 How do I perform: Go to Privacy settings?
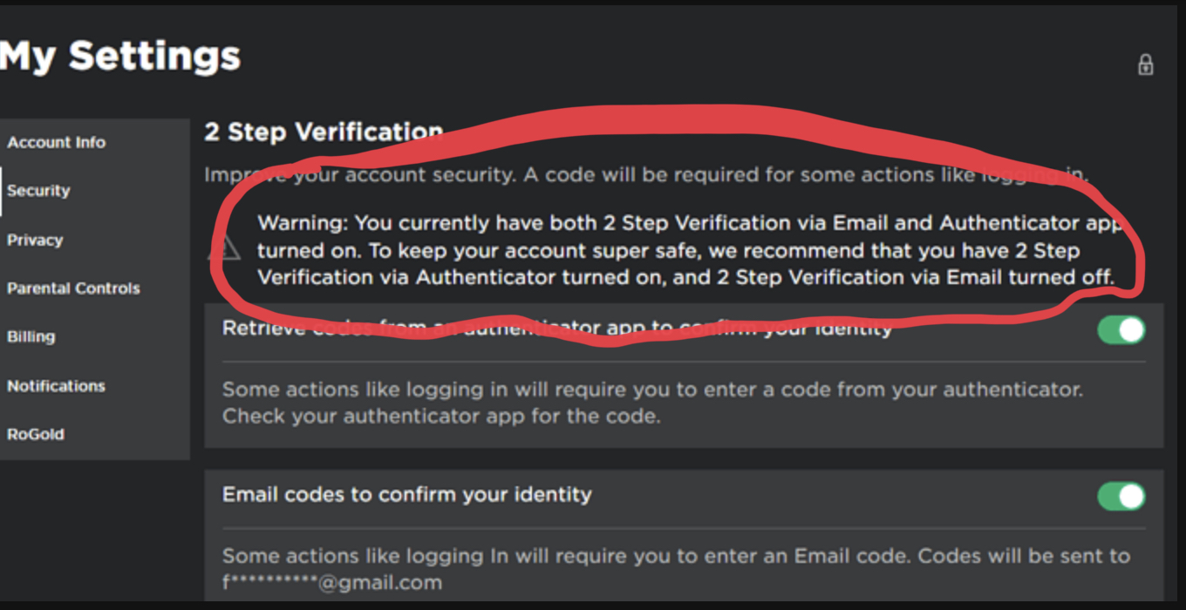(x=35, y=240)
